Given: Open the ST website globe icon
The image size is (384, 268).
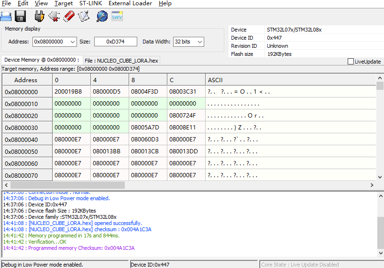Looking at the screenshot, I should 102,16.
